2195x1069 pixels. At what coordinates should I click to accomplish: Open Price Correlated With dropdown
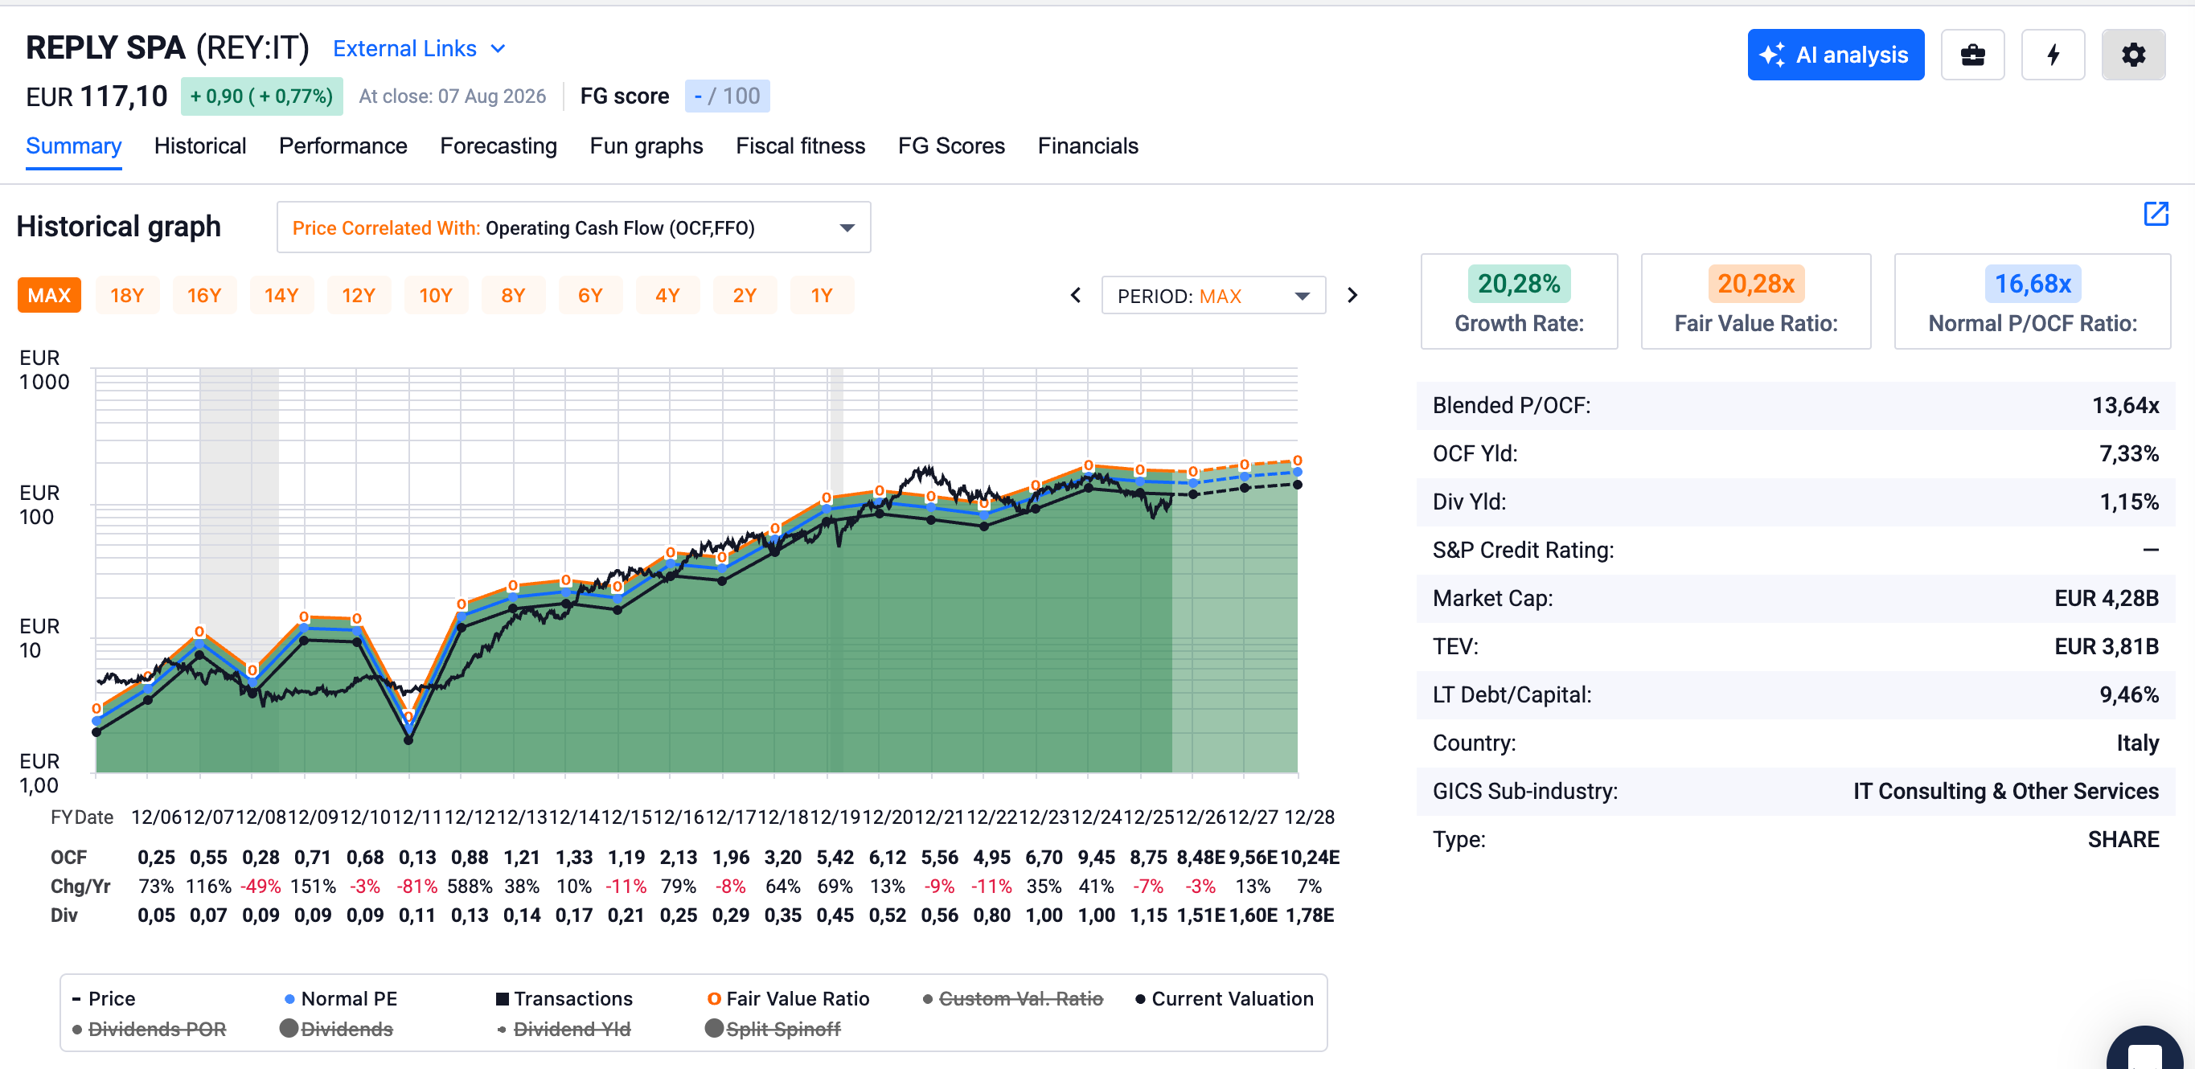click(x=573, y=227)
